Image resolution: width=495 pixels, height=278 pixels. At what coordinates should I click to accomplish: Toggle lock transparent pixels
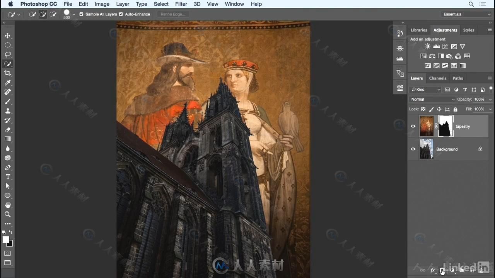pos(423,109)
